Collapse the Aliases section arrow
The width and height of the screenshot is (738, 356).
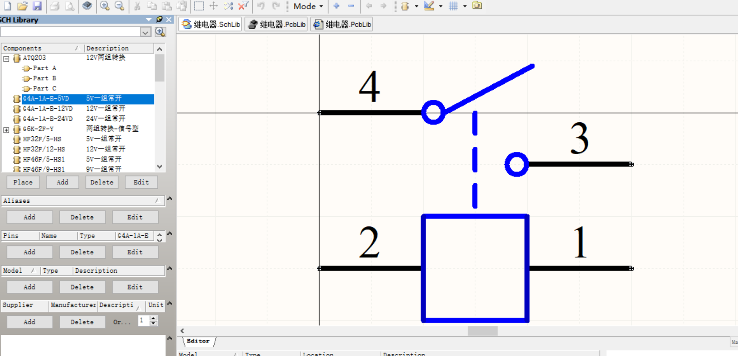pyautogui.click(x=170, y=198)
